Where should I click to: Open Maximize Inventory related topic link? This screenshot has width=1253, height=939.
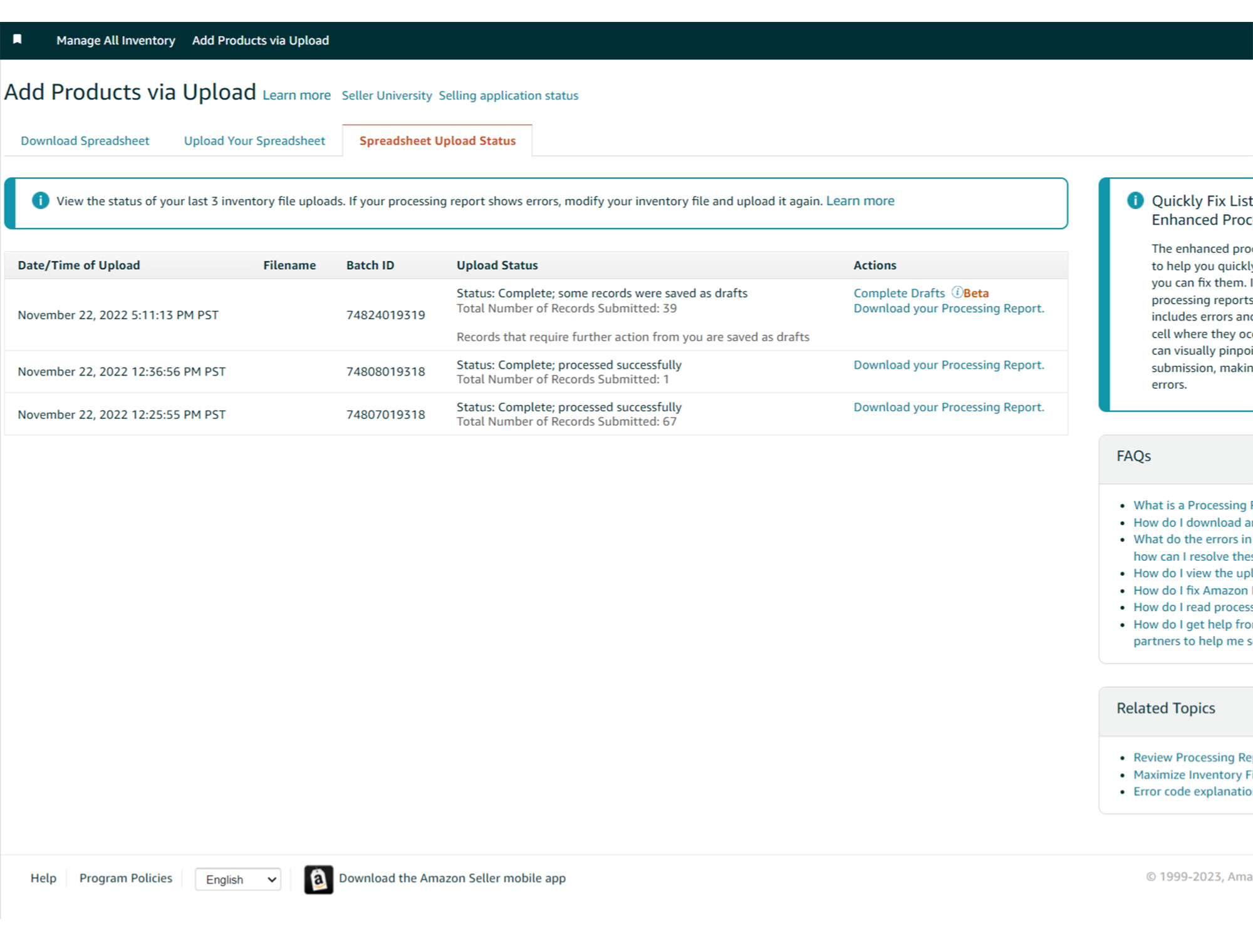pyautogui.click(x=1193, y=774)
